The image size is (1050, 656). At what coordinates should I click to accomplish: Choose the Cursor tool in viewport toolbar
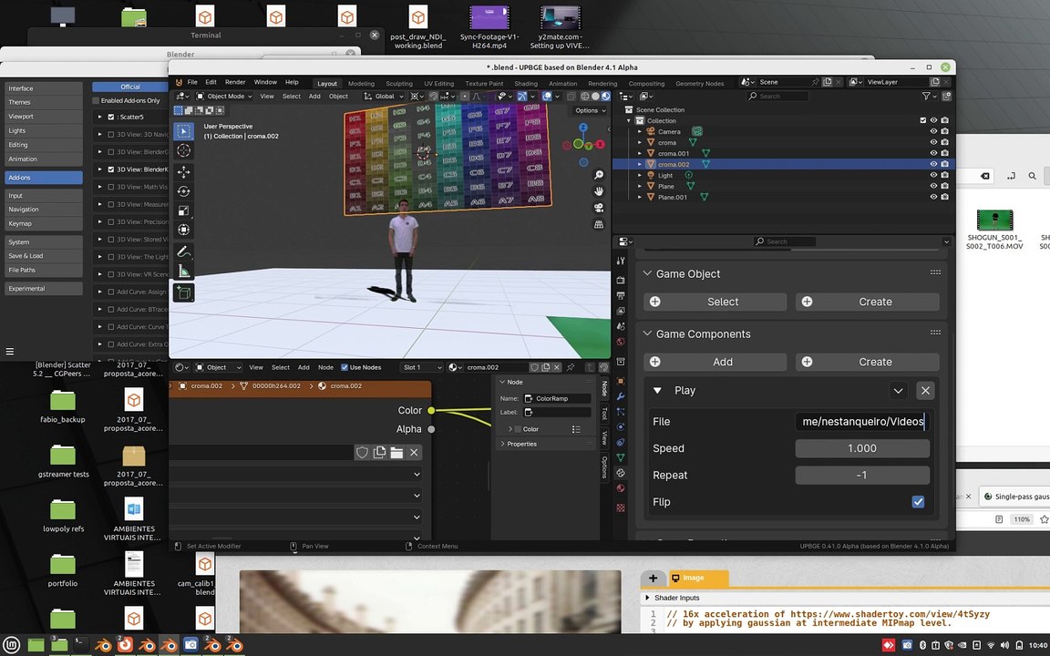[x=183, y=151]
